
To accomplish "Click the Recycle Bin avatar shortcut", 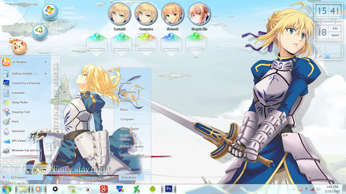I will pos(199,14).
